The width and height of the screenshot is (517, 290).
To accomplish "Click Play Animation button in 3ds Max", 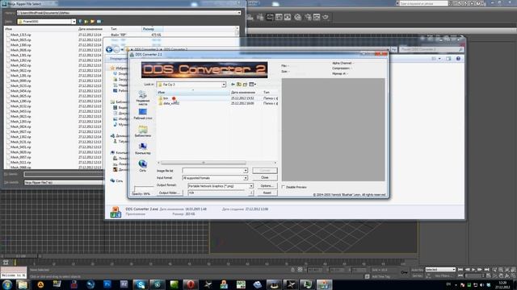I will (473, 270).
